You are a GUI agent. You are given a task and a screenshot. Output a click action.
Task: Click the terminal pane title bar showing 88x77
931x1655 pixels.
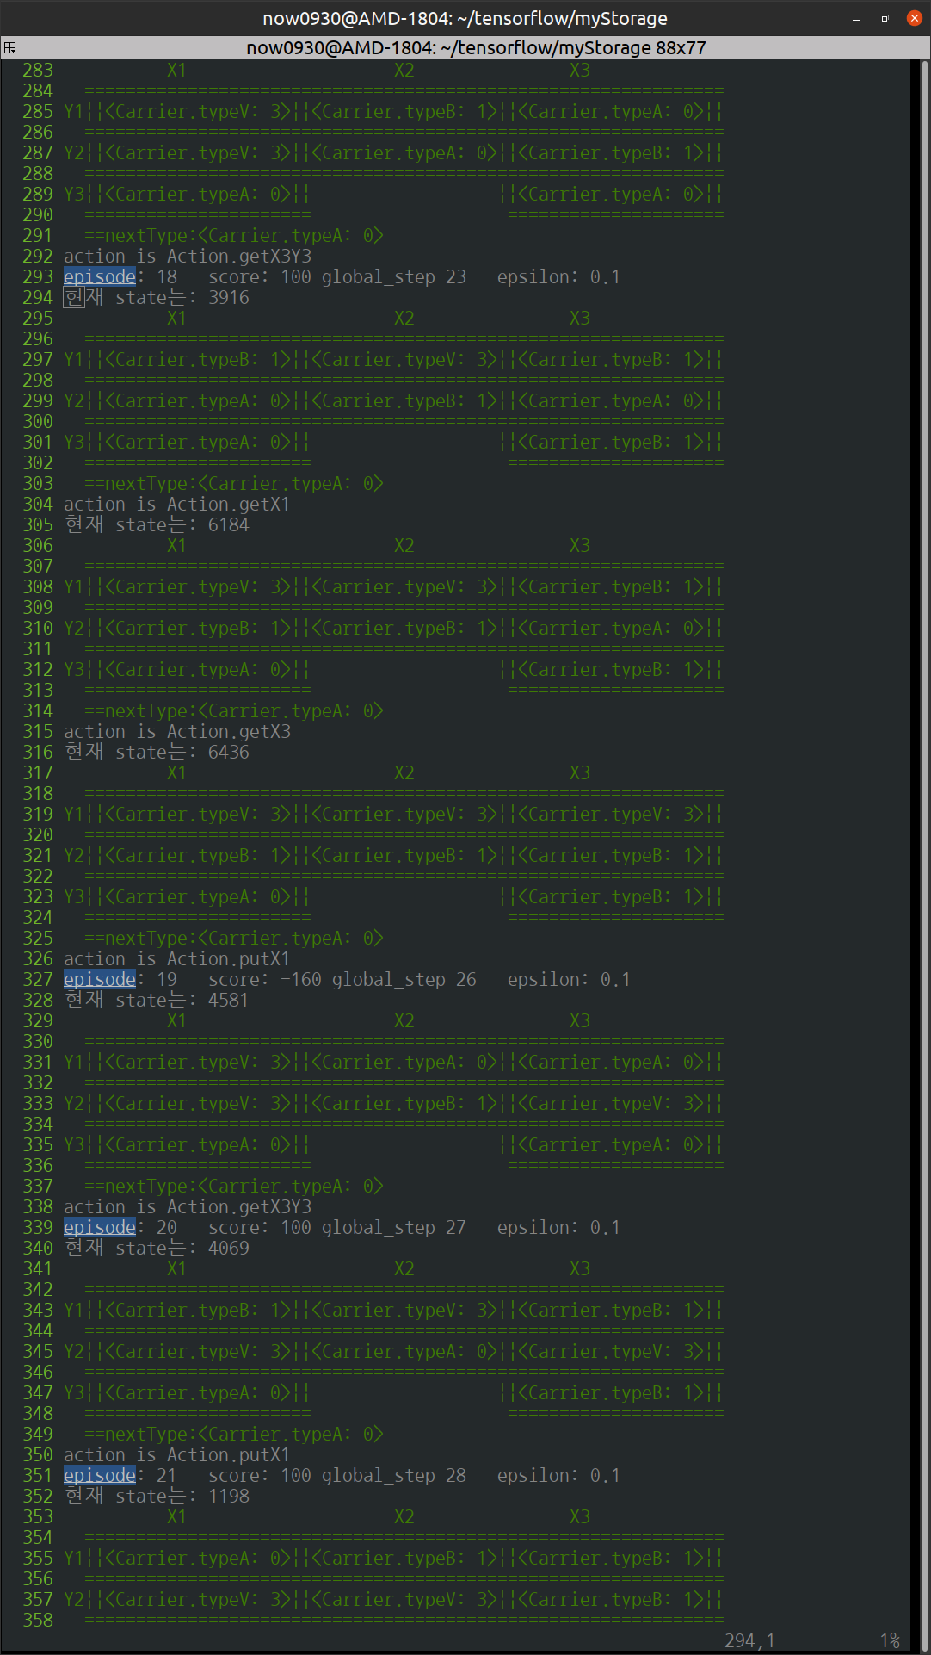click(x=475, y=47)
